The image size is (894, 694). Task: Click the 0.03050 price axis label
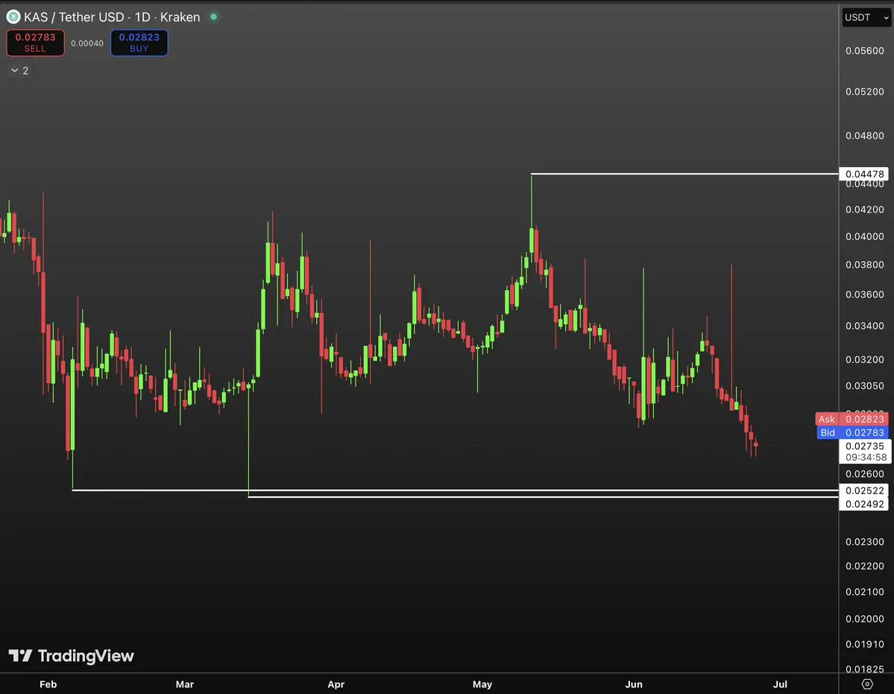click(865, 385)
